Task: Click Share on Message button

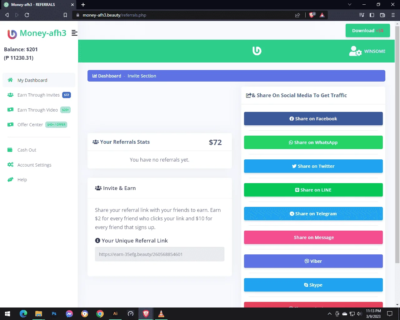Action: point(313,237)
